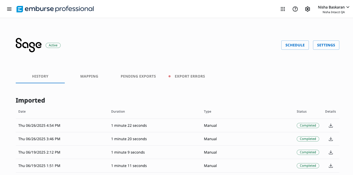Click the SETTINGS button
The width and height of the screenshot is (353, 175).
(x=326, y=45)
